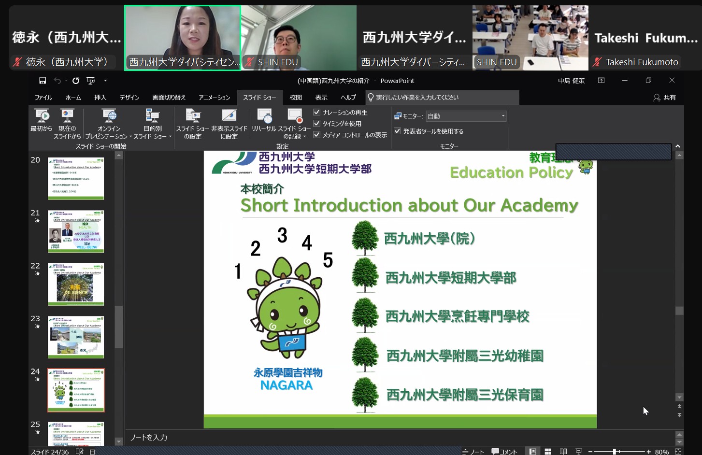
Task: Click 実行したい作業を入力 search box
Action: point(442,98)
